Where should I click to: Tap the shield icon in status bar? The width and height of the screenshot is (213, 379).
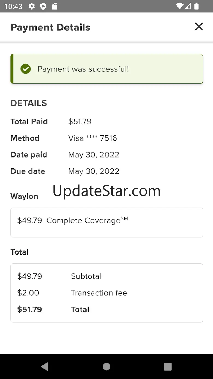point(43,6)
